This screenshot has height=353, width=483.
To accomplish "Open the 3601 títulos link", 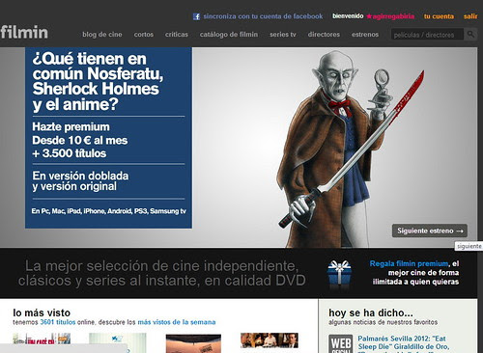I will point(58,322).
